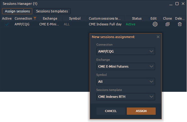Screen dimensions: 187x122
Task: Click the Exchange column header
Action: coord(50,18)
